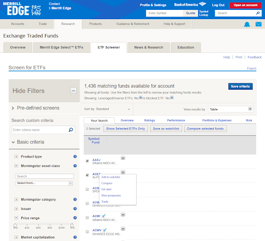Click the criteria search magnifier icon
Screen dimensions: 265x241
[x=71, y=130]
